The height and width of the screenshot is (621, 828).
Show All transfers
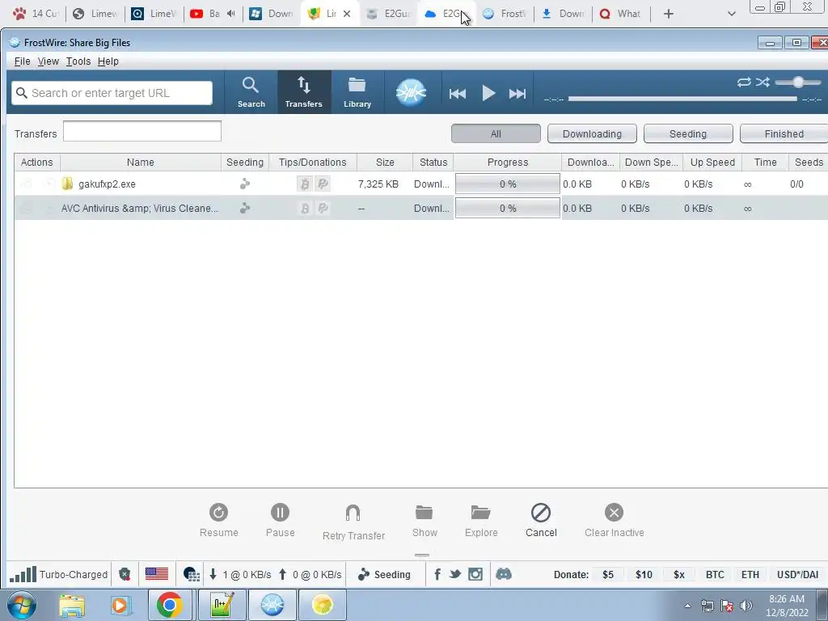(x=496, y=133)
